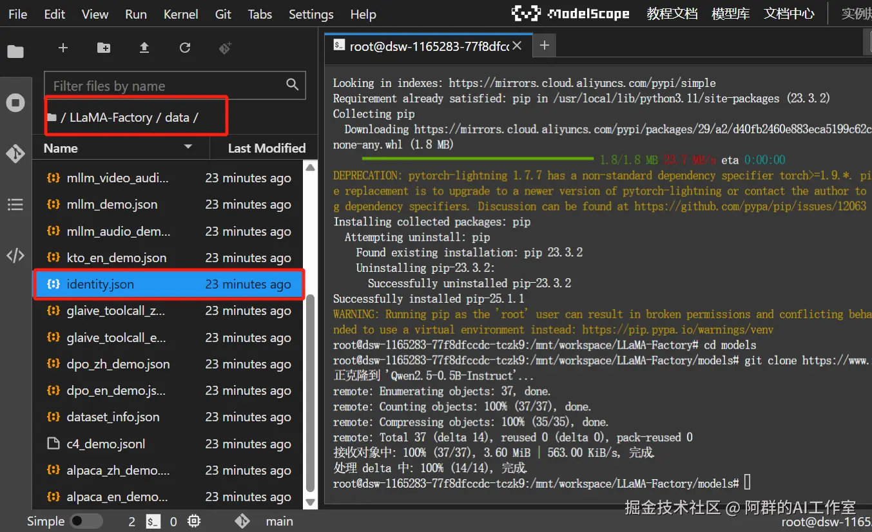
Task: Select mllm_video_audi... file row
Action: (168, 178)
